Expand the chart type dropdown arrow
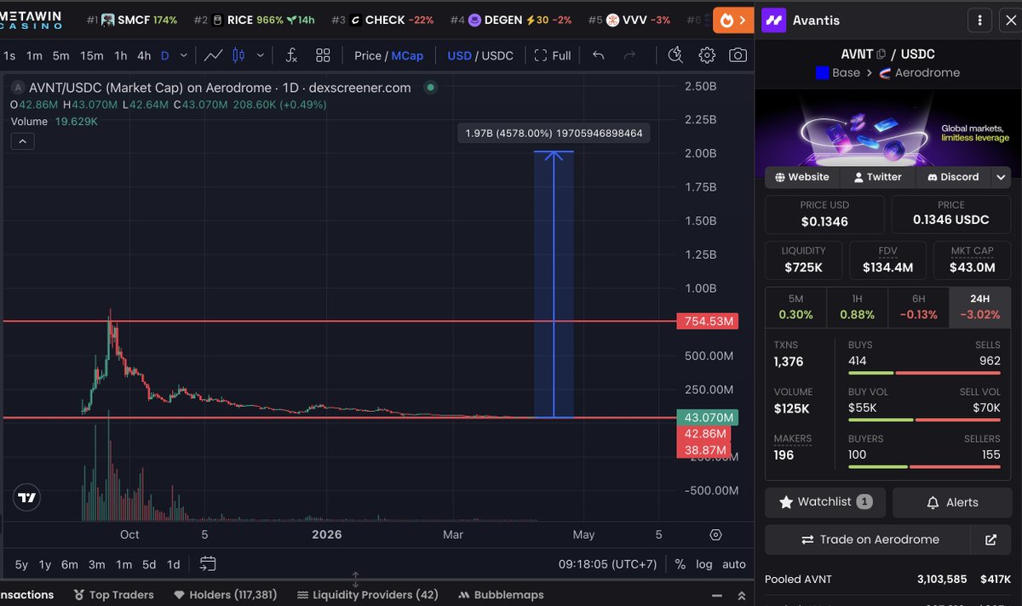Image resolution: width=1022 pixels, height=606 pixels. [x=259, y=55]
